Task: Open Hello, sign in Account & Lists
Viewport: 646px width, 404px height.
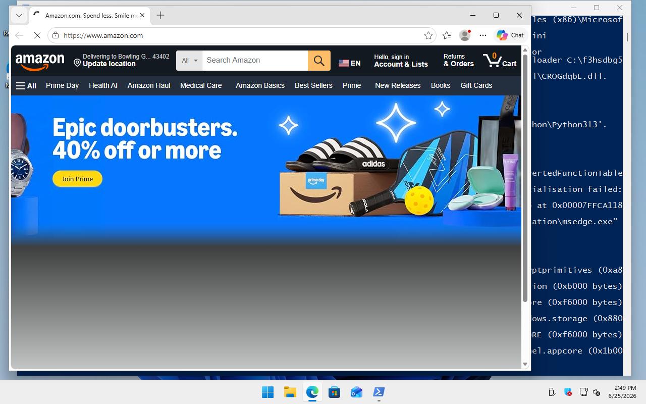Action: [x=401, y=61]
